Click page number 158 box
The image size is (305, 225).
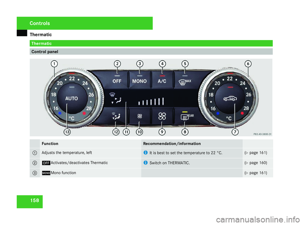pyautogui.click(x=30, y=202)
